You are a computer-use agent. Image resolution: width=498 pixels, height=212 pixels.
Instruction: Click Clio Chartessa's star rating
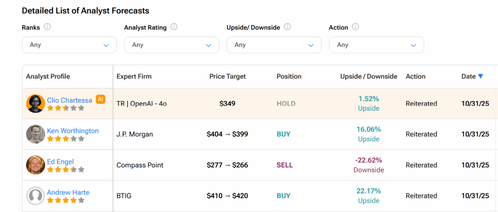pos(66,108)
